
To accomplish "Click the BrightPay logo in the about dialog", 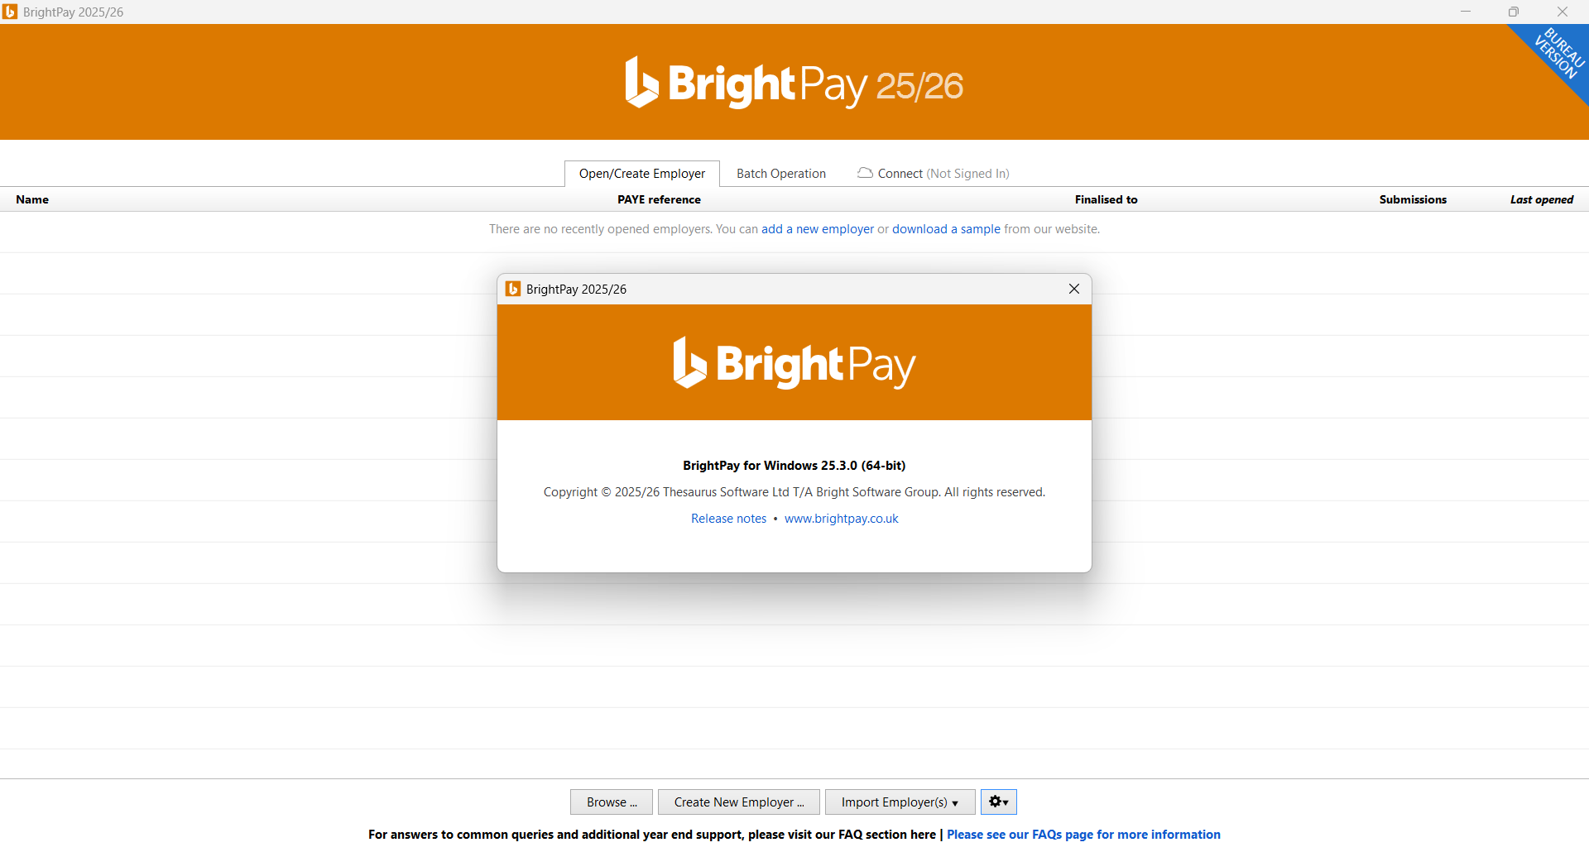I will pyautogui.click(x=794, y=363).
